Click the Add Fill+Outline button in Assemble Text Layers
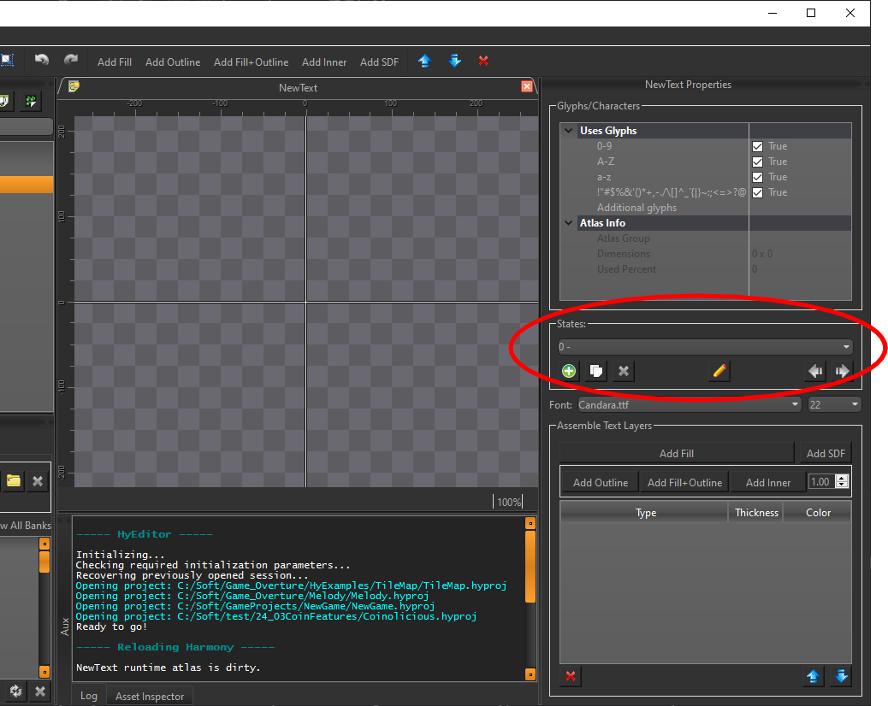Screen dimensions: 888x706 click(x=684, y=482)
